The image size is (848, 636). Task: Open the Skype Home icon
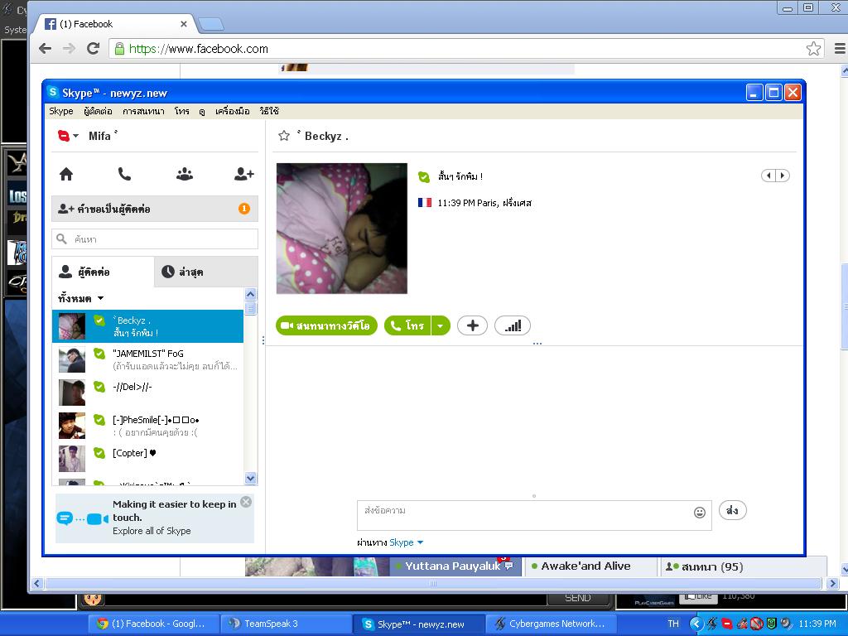tap(66, 174)
